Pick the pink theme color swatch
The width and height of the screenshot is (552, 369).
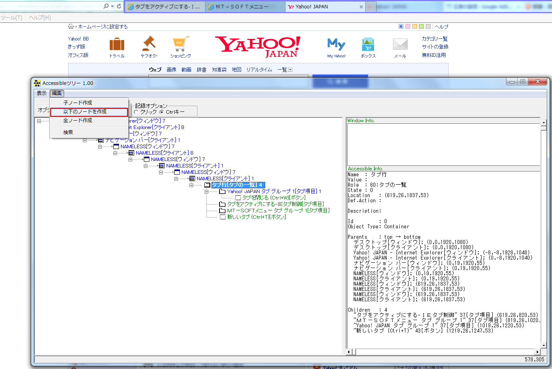pos(408,26)
